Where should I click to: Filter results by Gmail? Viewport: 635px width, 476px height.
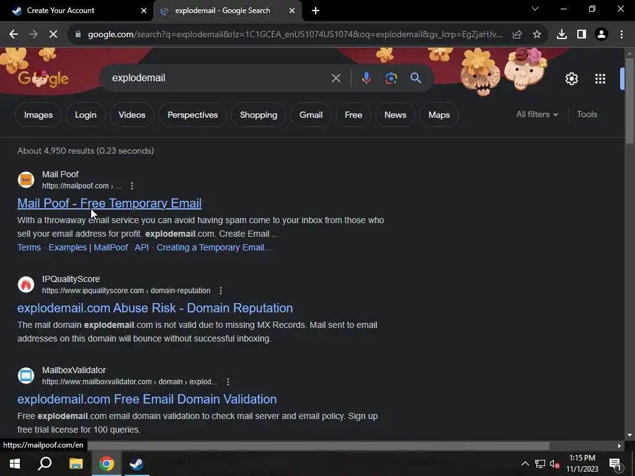point(311,115)
